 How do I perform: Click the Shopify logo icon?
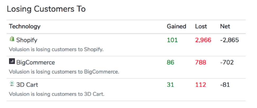[12, 39]
